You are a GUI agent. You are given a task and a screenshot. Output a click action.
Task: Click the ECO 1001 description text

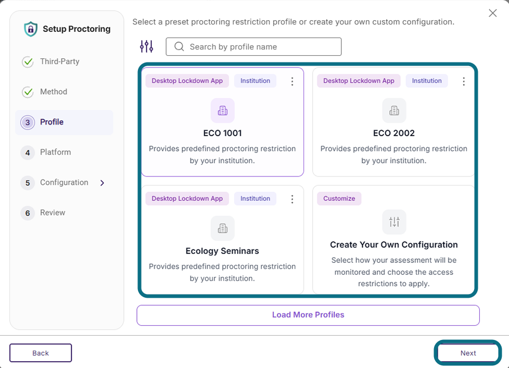(x=222, y=155)
